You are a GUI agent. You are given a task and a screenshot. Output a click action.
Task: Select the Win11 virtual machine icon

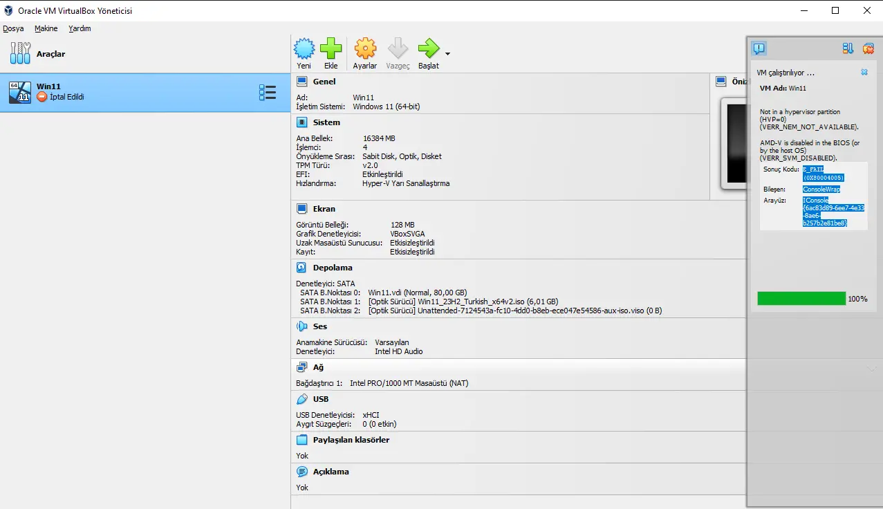tap(20, 93)
